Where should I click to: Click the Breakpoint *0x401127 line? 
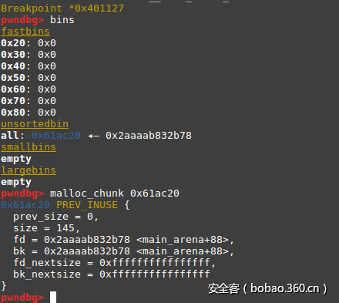coord(62,8)
